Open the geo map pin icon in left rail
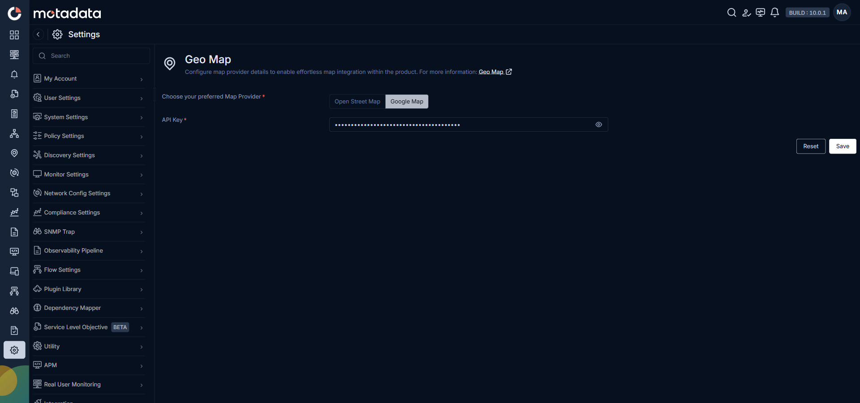The width and height of the screenshot is (860, 403). coord(14,153)
